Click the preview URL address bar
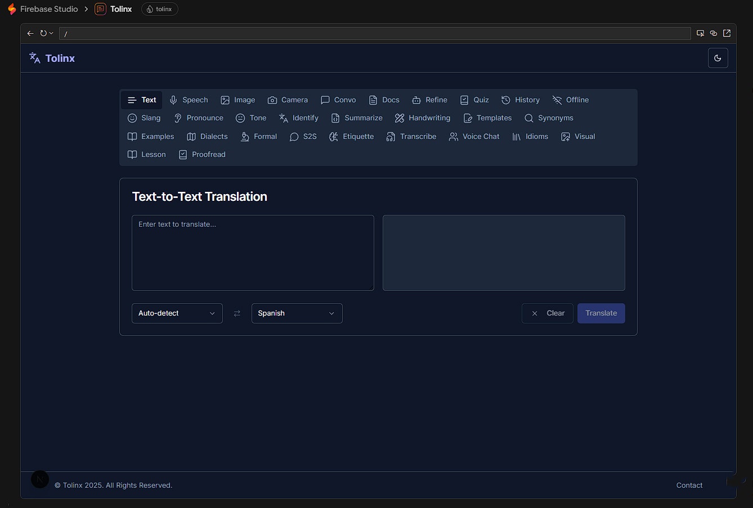The image size is (753, 508). (x=375, y=34)
